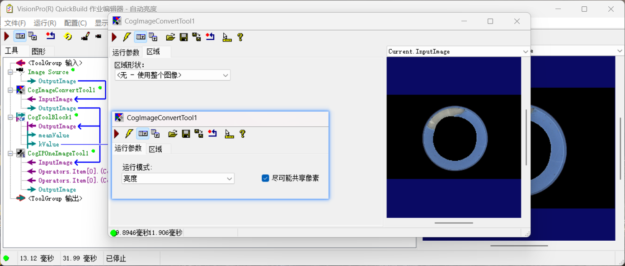Select CogImageConvertTool1 in tool tree
This screenshot has width=625, height=266.
[x=61, y=90]
